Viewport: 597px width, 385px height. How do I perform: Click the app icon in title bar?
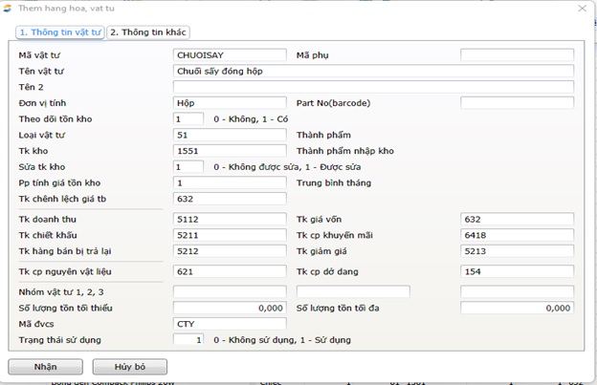9,8
